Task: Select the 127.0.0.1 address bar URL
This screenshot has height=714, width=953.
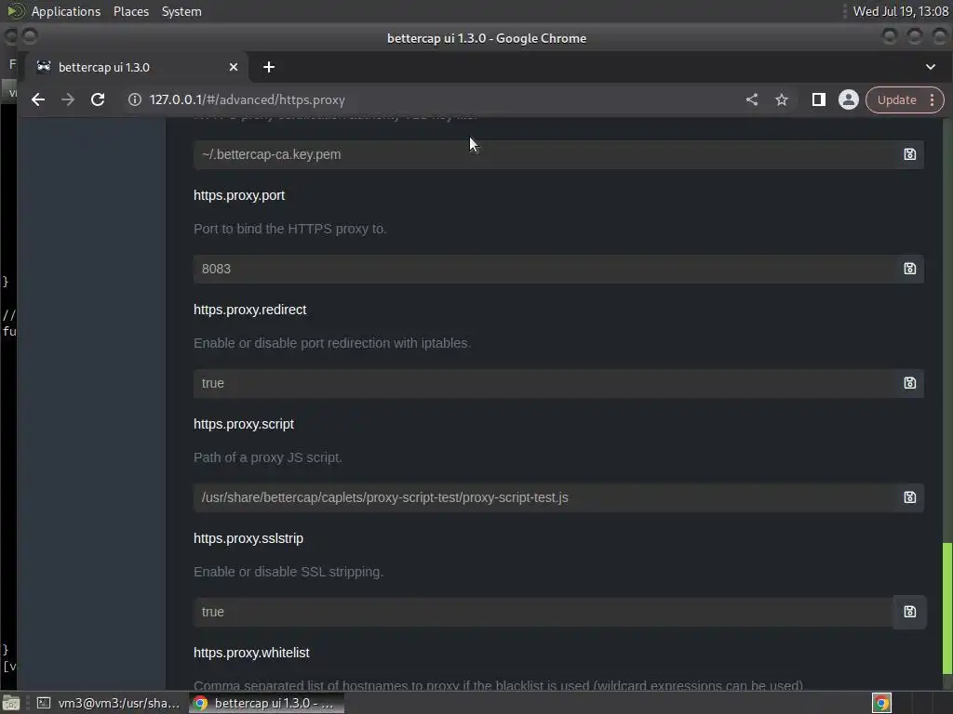Action: pyautogui.click(x=248, y=99)
